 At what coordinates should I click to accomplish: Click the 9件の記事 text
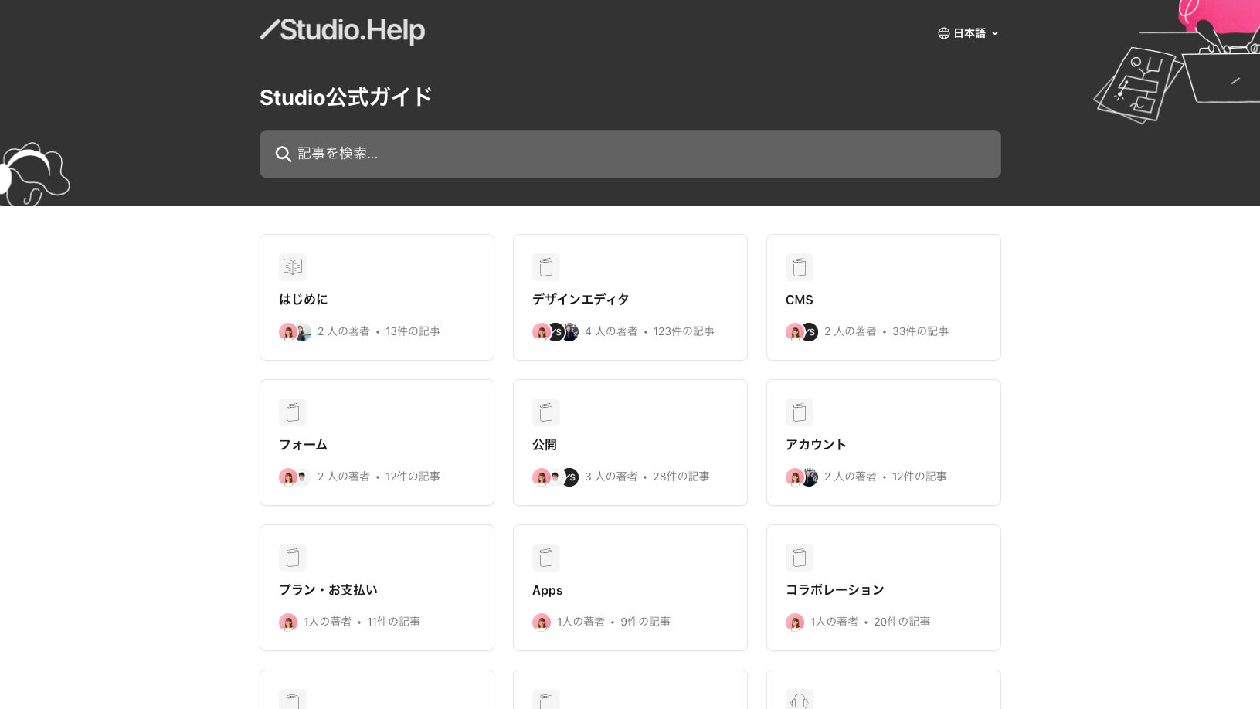tap(645, 622)
